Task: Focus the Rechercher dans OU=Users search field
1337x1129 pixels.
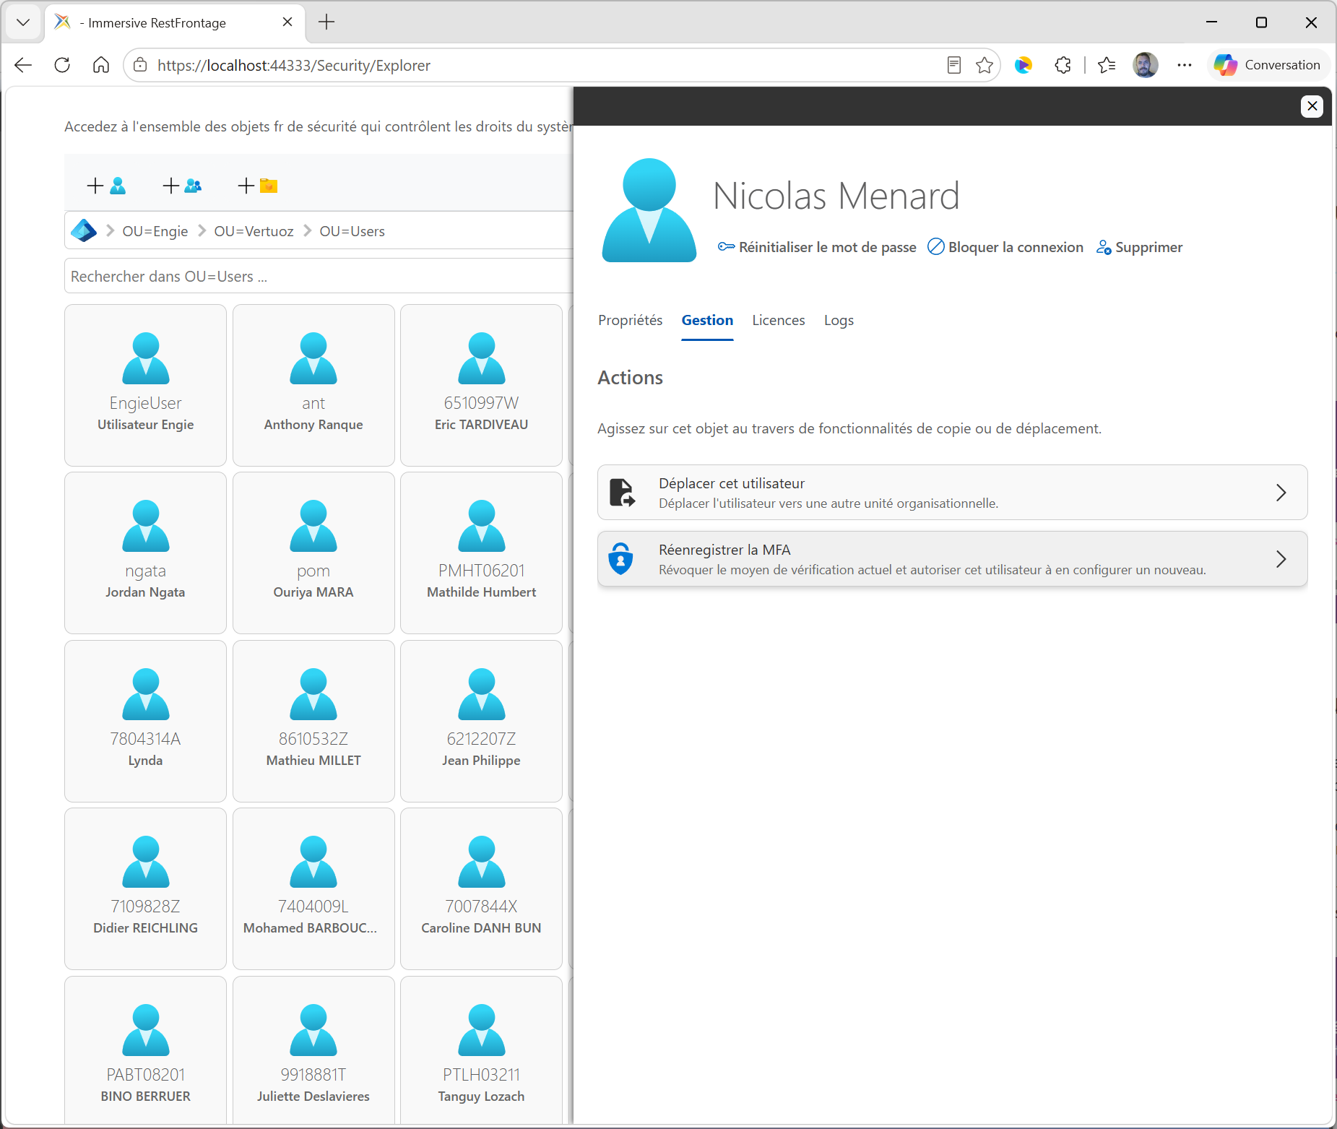Action: click(x=319, y=276)
